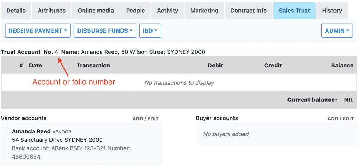
Task: Select the Sales Trust tab
Action: point(294,11)
